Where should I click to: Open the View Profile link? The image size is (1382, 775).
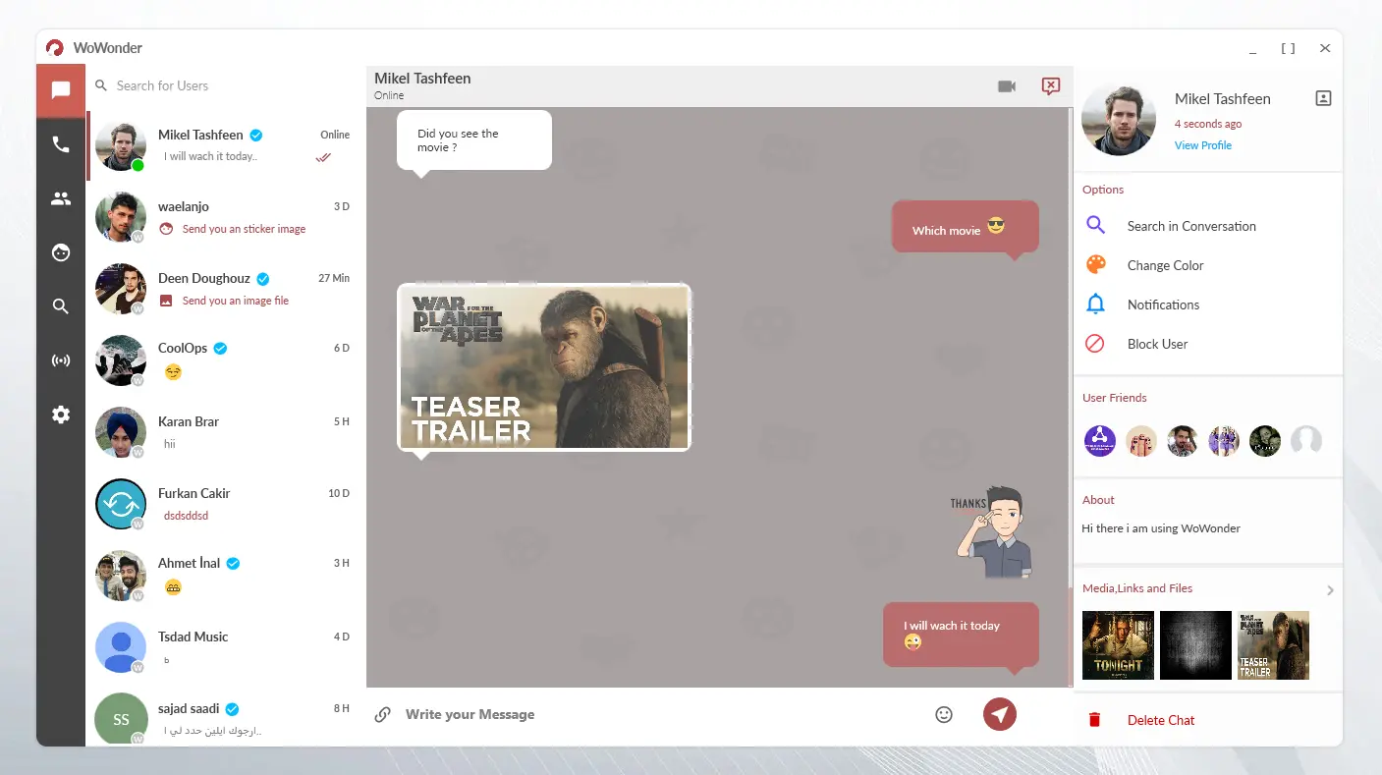(x=1203, y=145)
